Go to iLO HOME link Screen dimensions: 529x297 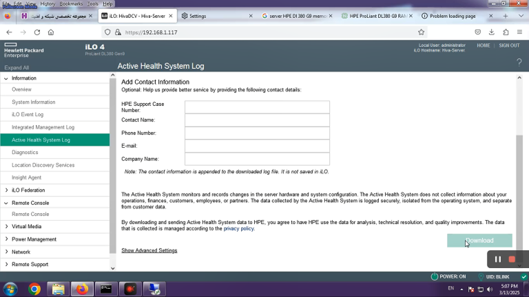click(x=483, y=45)
